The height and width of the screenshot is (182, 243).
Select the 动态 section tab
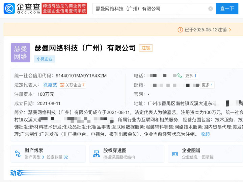click(x=16, y=173)
